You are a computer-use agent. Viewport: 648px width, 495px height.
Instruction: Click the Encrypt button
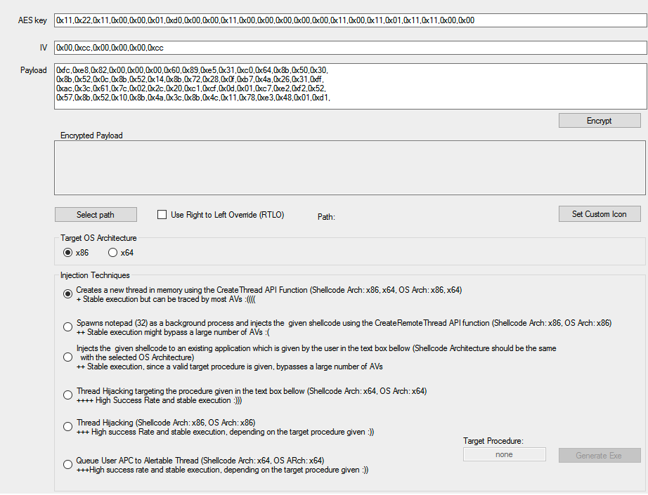[600, 121]
